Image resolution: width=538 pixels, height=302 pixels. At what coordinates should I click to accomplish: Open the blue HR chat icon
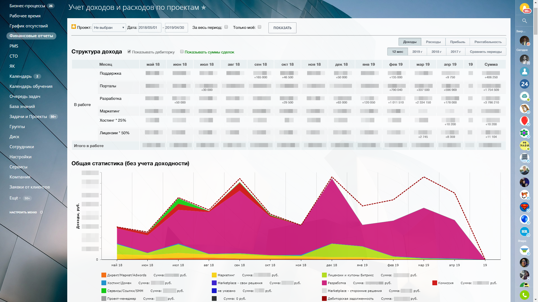[x=524, y=232]
